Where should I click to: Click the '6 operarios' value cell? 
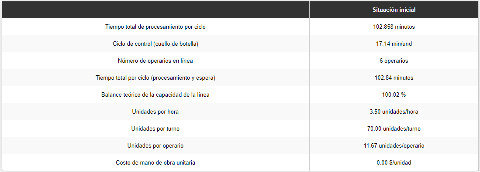(x=394, y=61)
